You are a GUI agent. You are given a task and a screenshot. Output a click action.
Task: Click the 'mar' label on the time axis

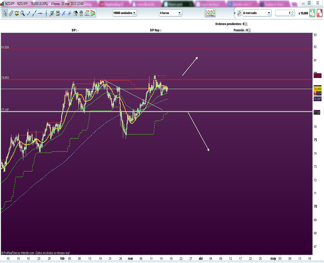130,258
